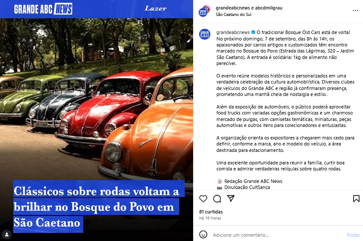The height and width of the screenshot is (241, 363).
Task: Like the post with the heart icon
Action: [203, 198]
